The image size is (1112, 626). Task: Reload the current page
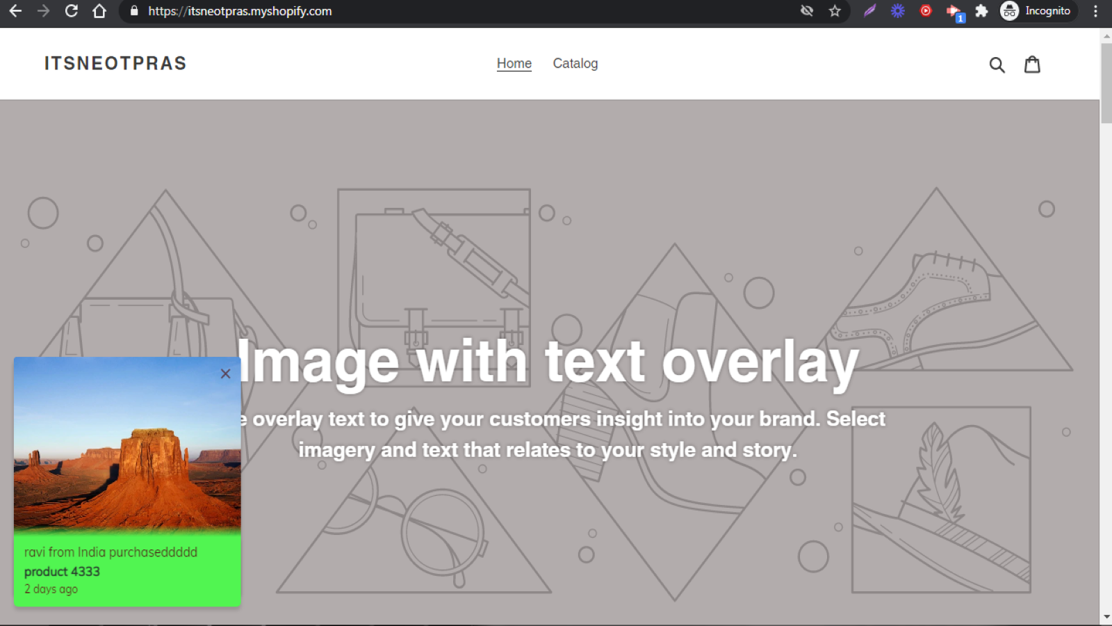pyautogui.click(x=72, y=11)
